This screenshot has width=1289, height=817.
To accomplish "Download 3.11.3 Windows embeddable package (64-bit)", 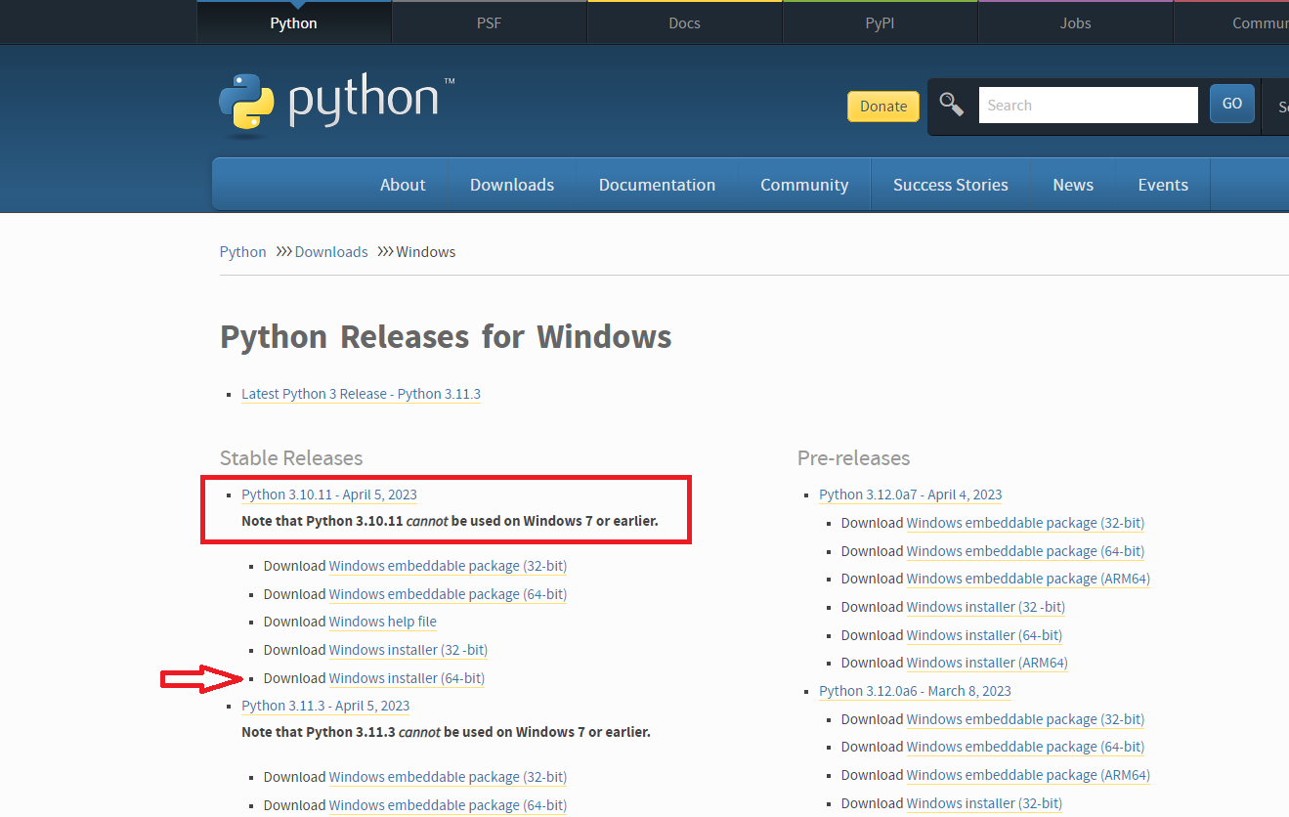I will (x=448, y=805).
